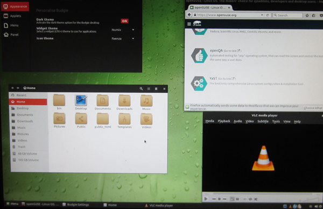Click the search icon in file manager

tap(141, 88)
